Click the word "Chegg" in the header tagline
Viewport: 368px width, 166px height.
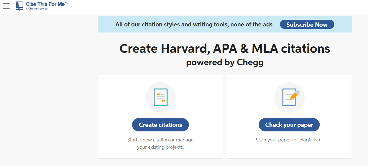point(32,9)
